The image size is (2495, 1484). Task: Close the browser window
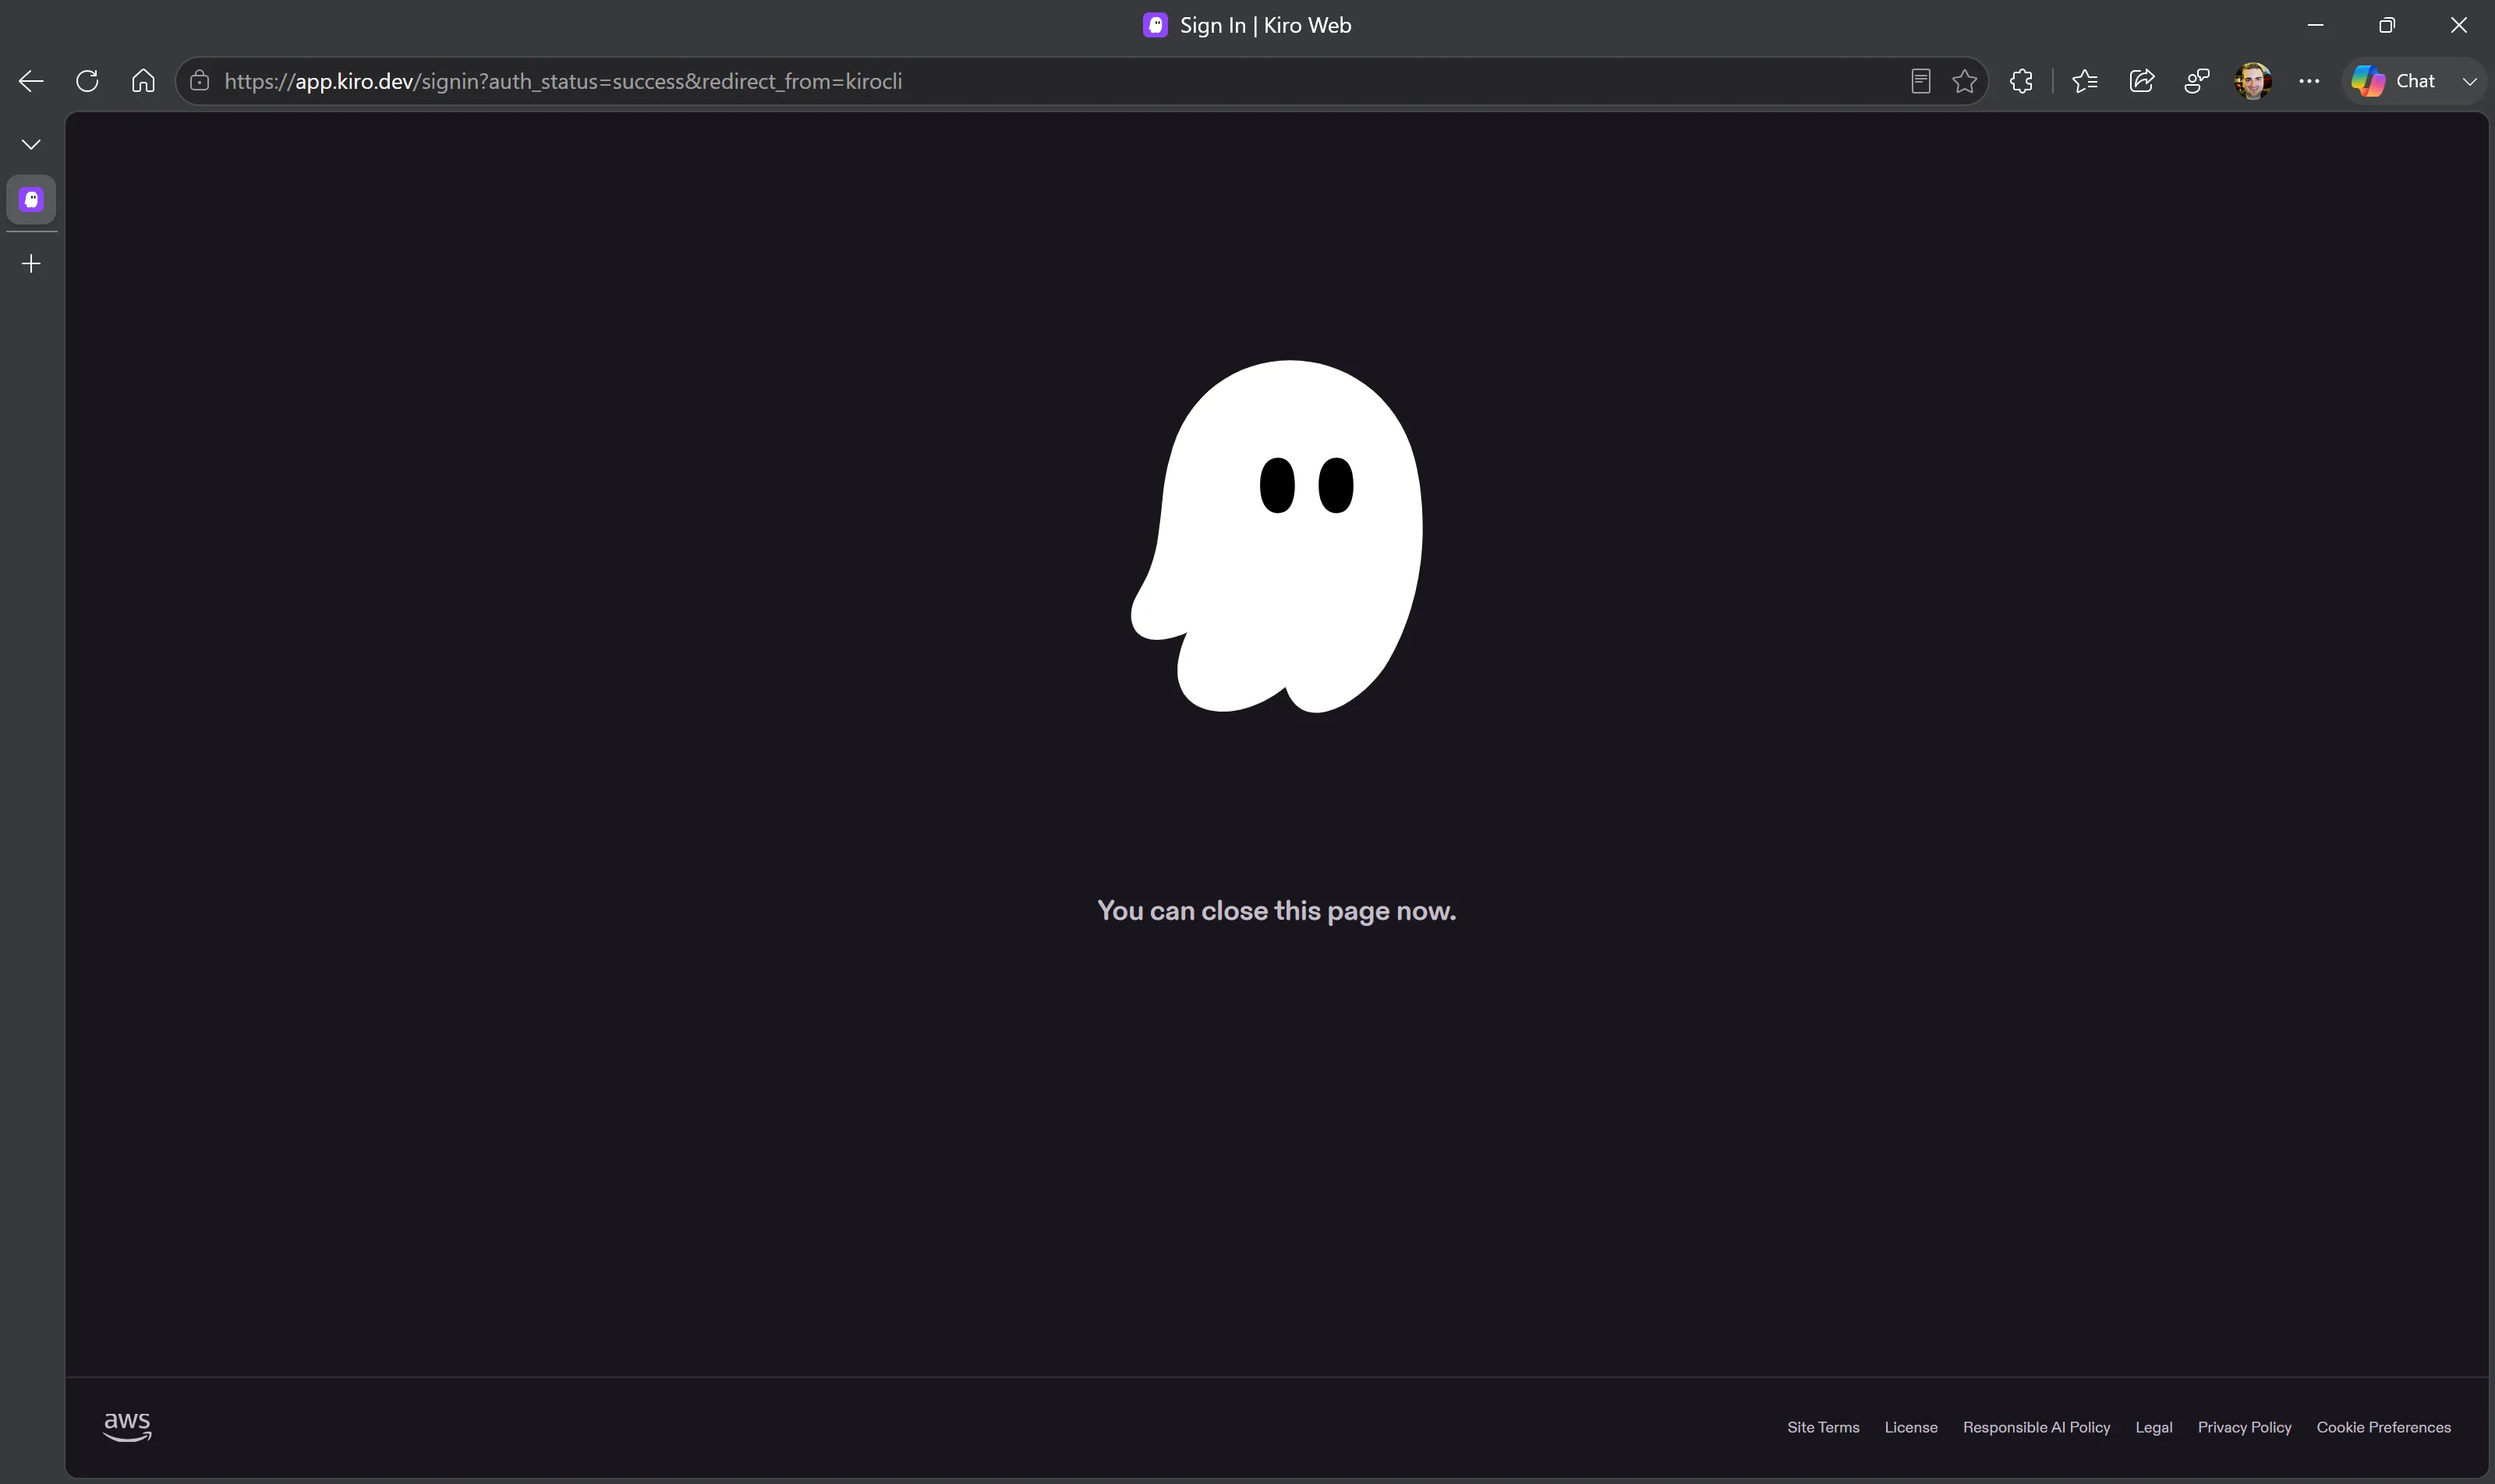pyautogui.click(x=2459, y=25)
